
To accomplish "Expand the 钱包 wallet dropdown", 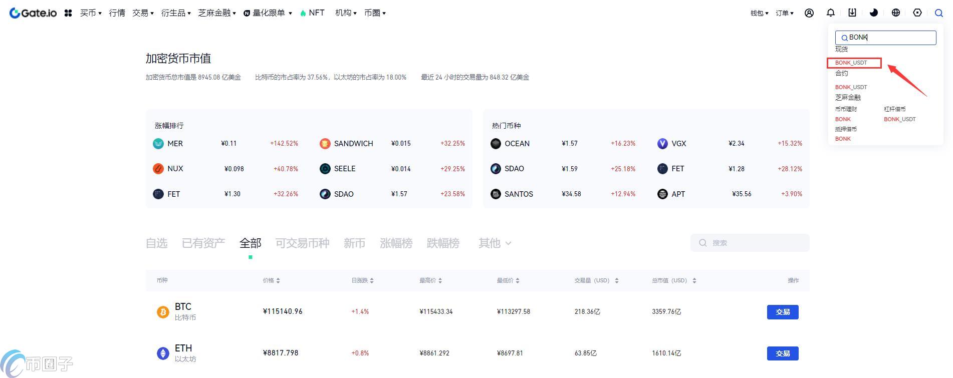I will click(x=759, y=13).
